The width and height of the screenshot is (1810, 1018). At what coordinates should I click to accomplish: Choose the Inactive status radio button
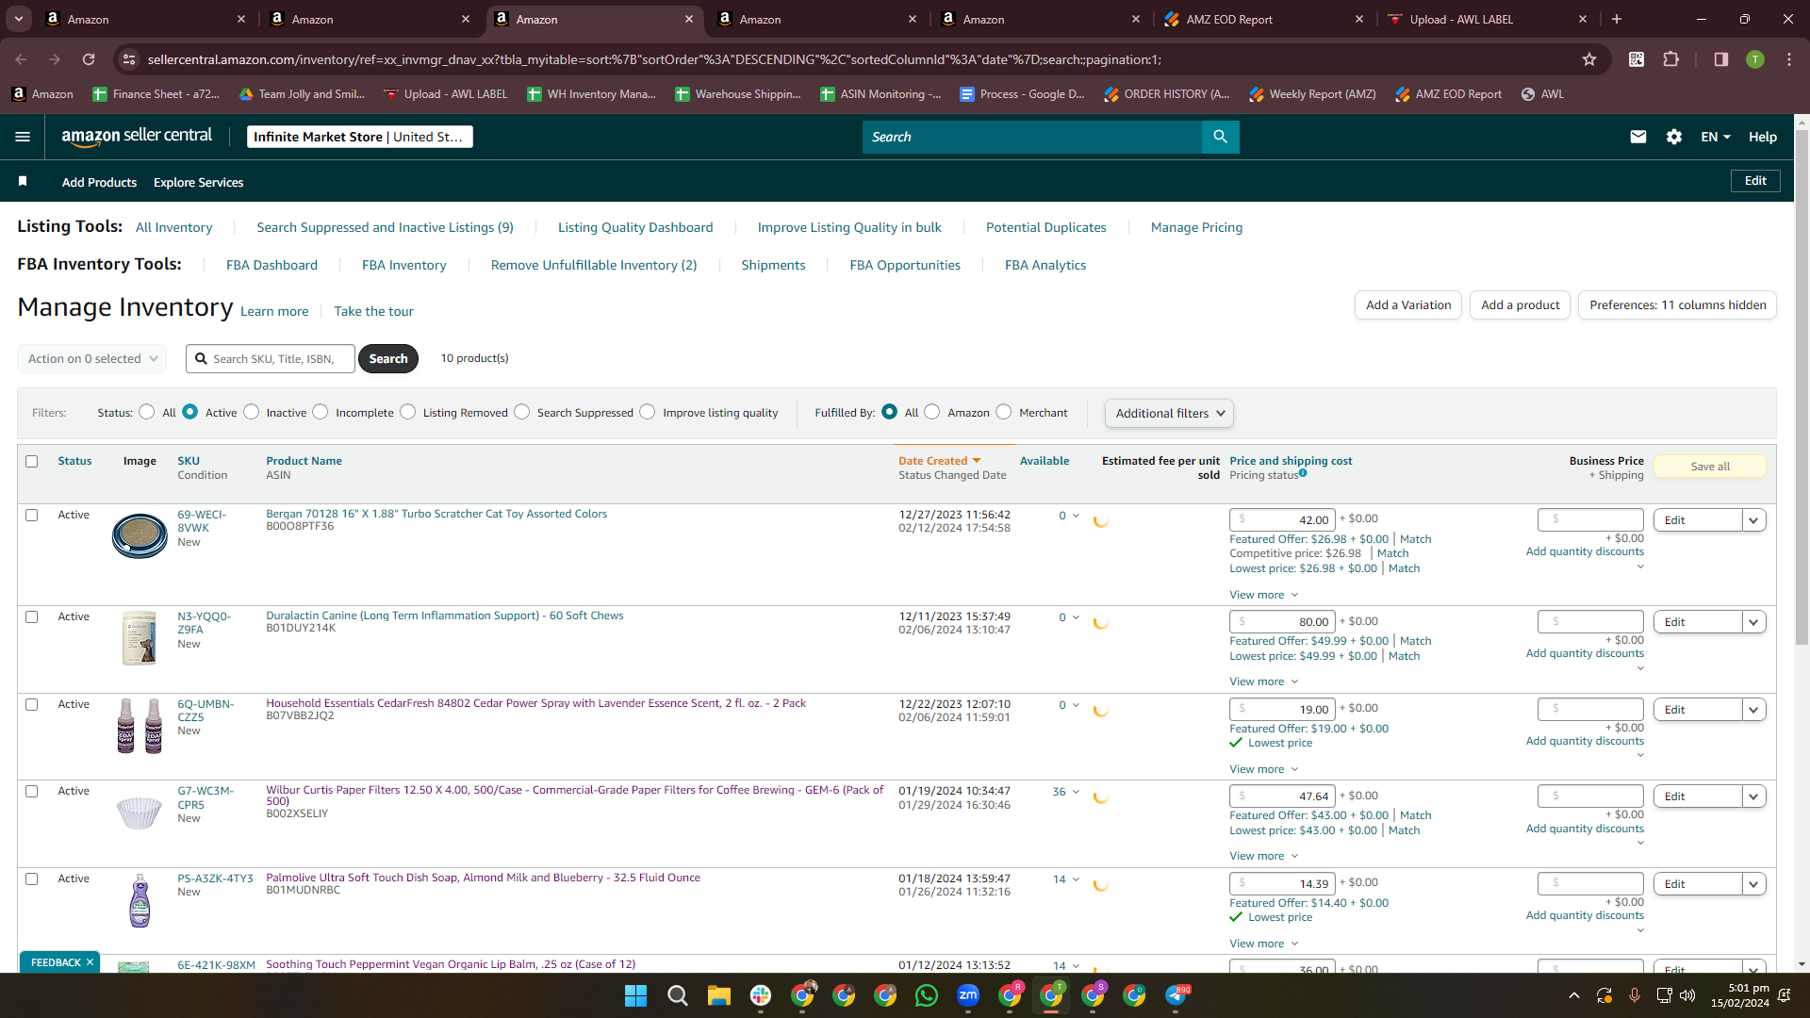pos(252,412)
